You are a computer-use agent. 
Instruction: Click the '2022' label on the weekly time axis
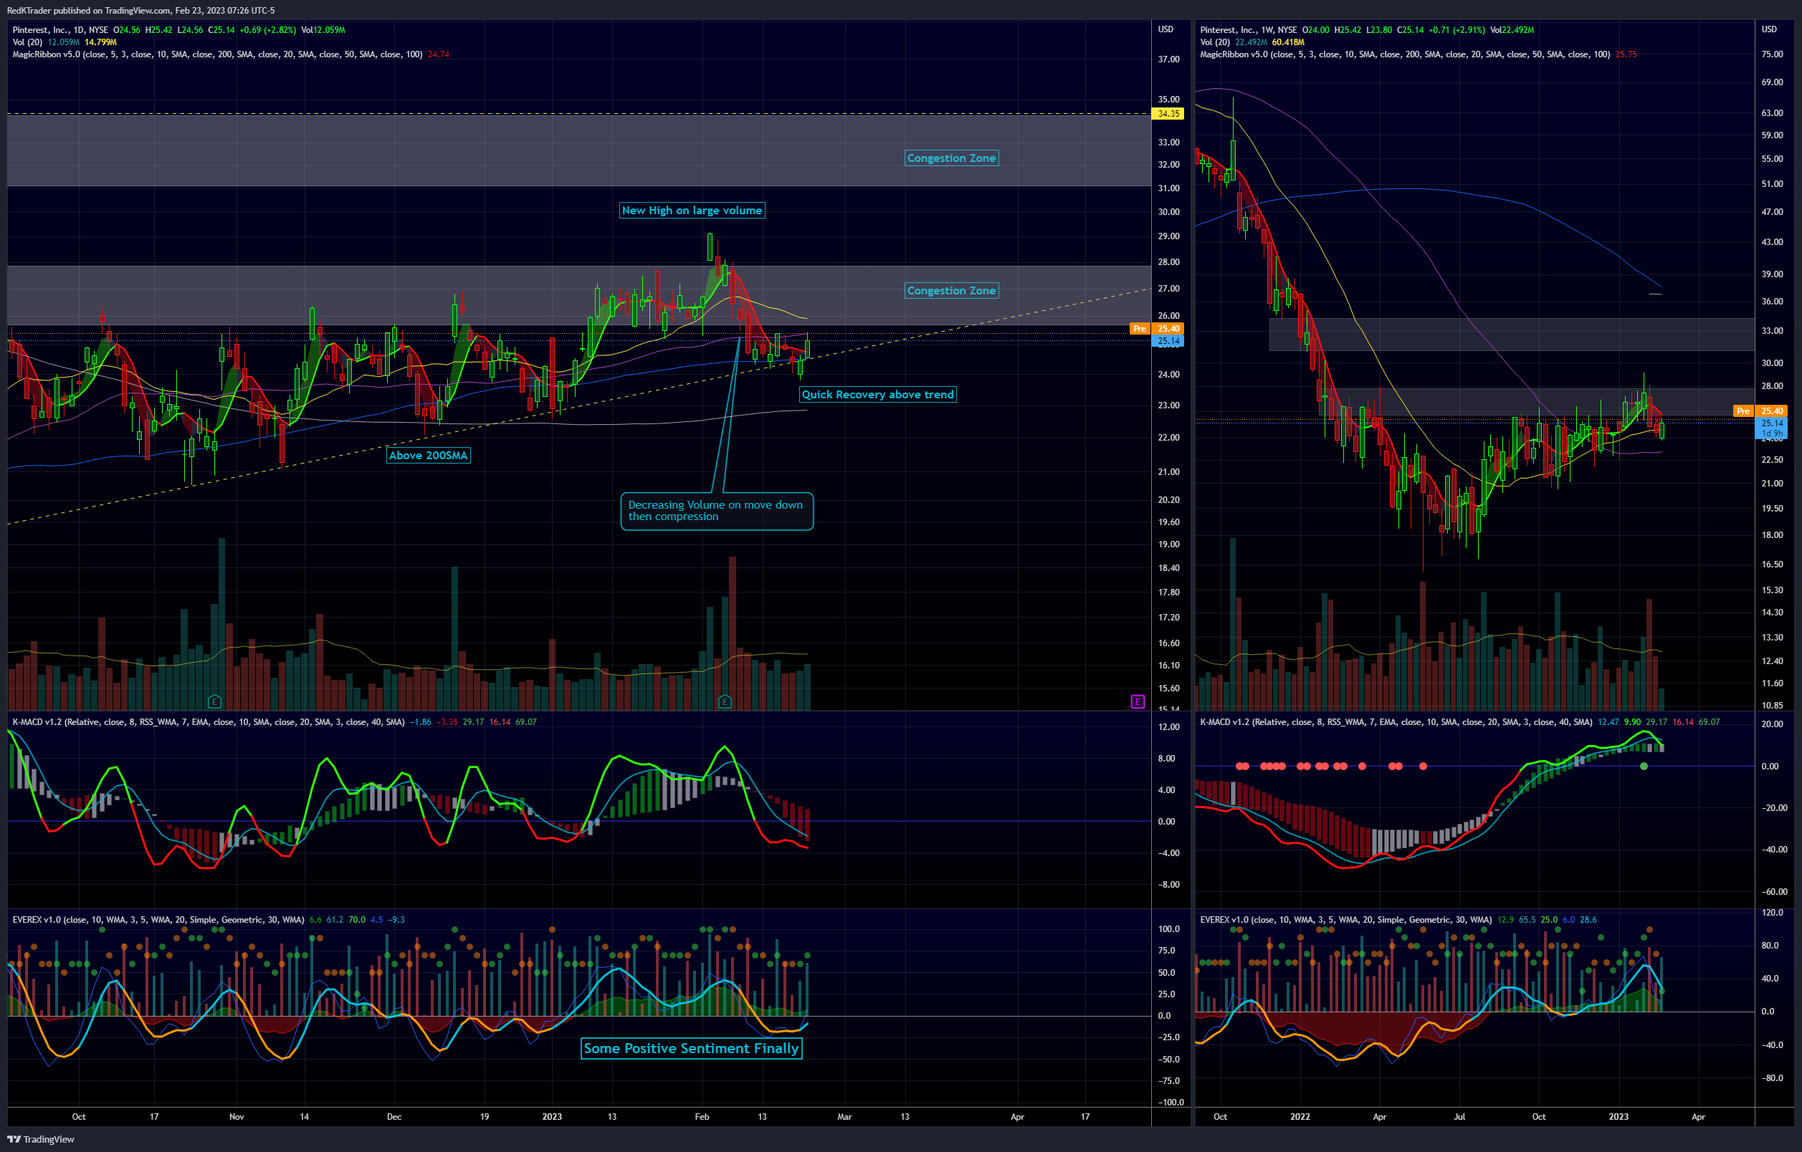[1300, 1116]
